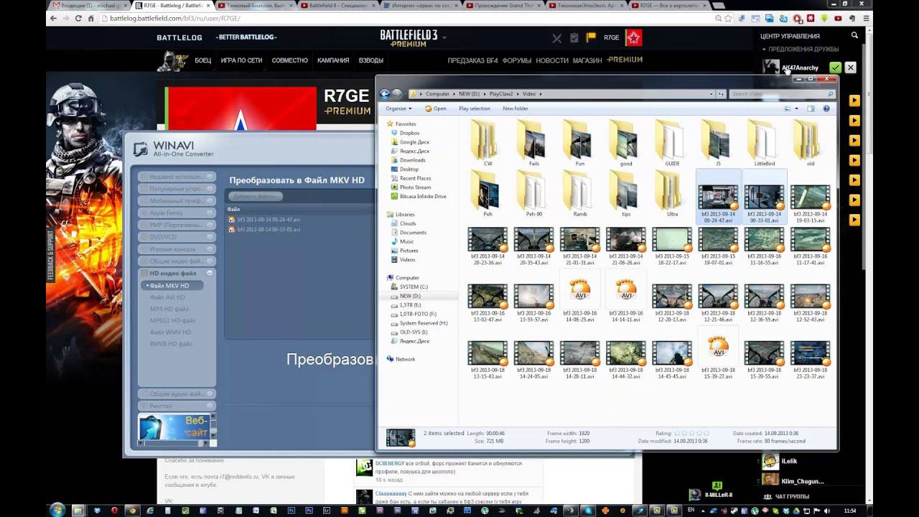Select MP4 HD файл format option
Image resolution: width=919 pixels, height=517 pixels.
[x=169, y=309]
